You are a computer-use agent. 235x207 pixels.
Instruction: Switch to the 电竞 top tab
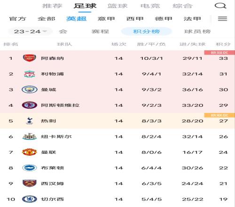(150, 6)
